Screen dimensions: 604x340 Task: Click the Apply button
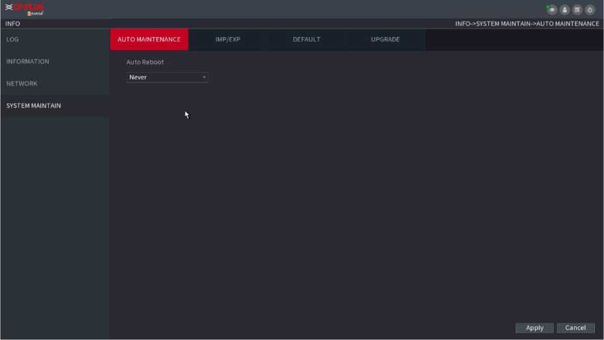pos(534,328)
